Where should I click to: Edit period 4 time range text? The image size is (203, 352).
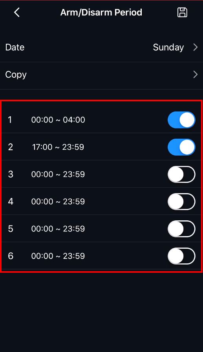[x=58, y=201]
